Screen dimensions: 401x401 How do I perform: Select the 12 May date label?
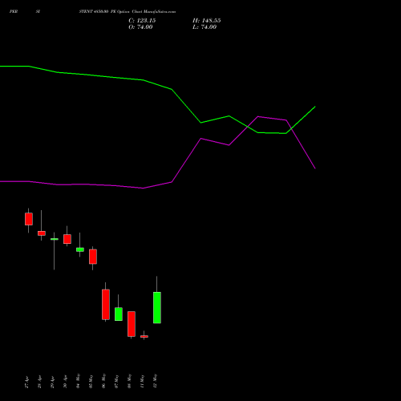coord(155,381)
